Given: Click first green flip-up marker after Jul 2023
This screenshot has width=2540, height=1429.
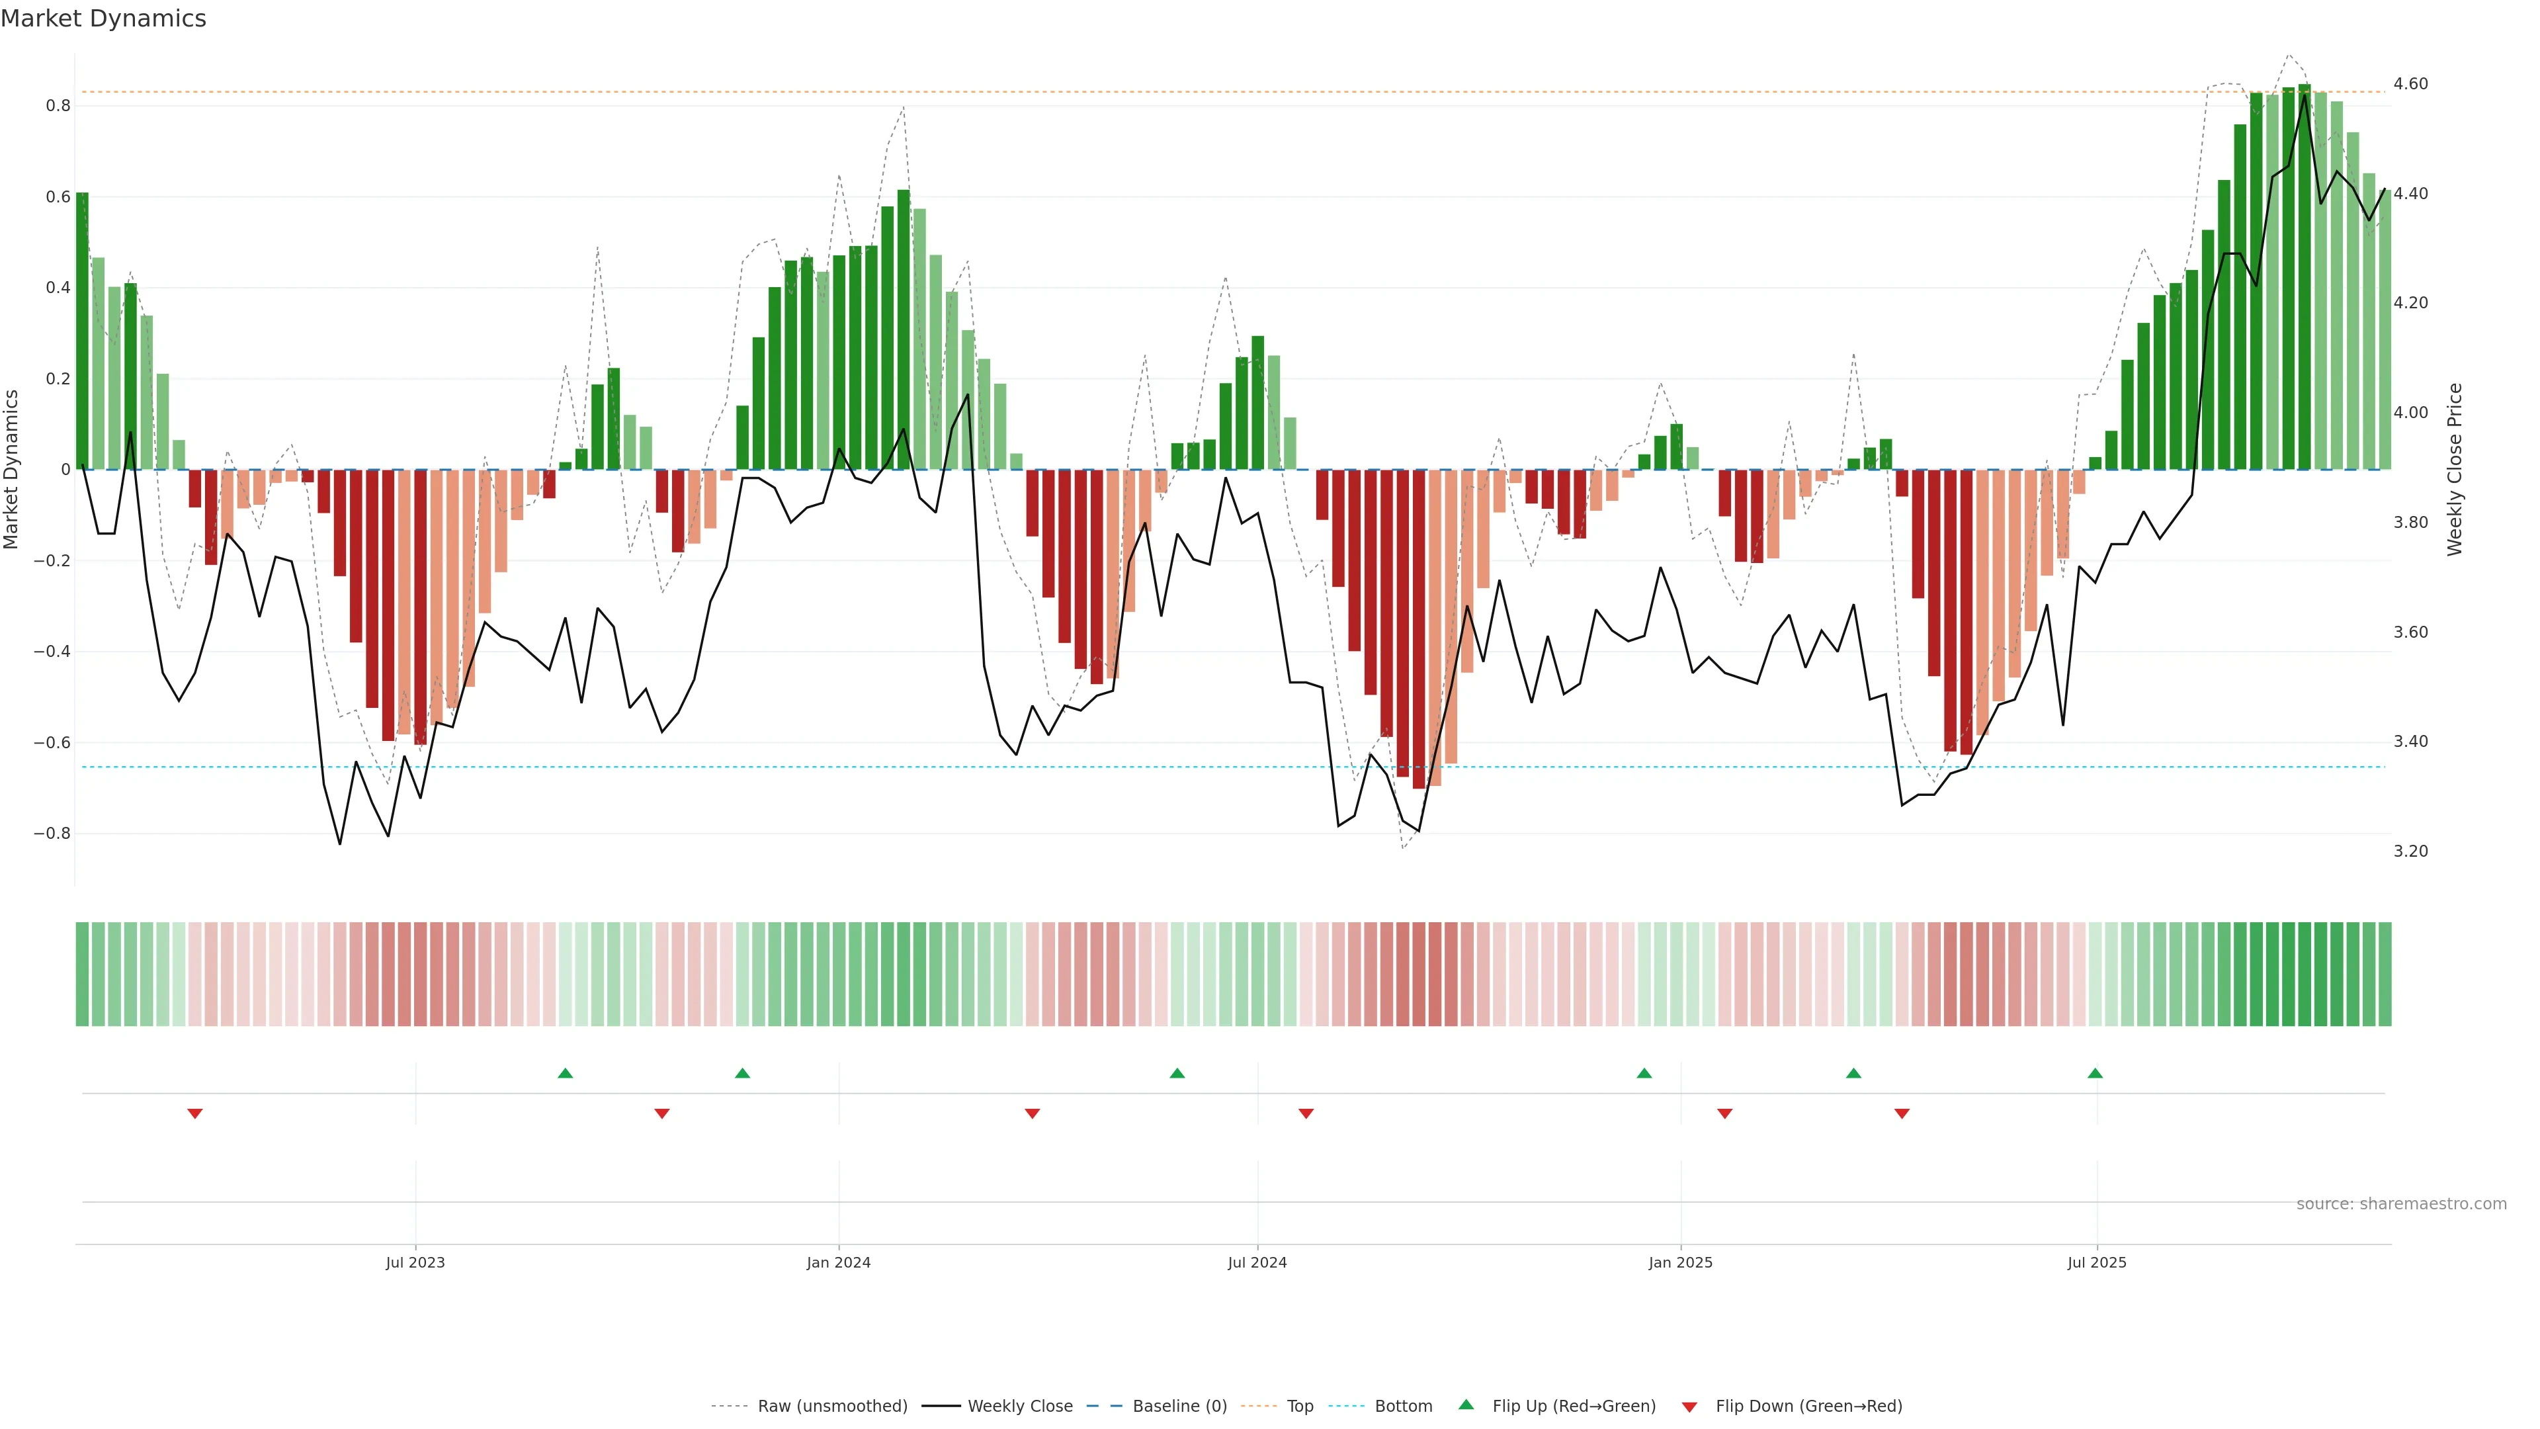Looking at the screenshot, I should pos(565,1073).
